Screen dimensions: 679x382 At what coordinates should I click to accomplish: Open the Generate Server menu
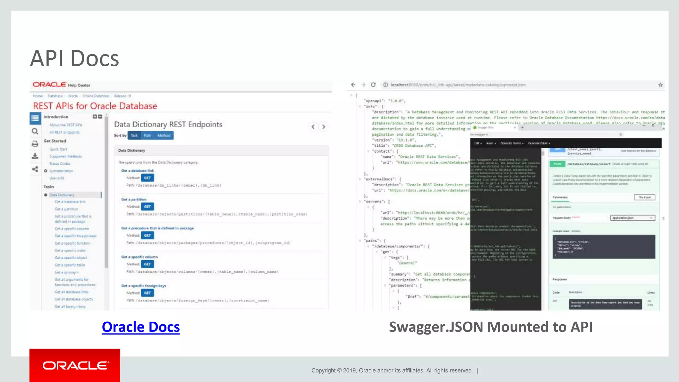(x=512, y=143)
